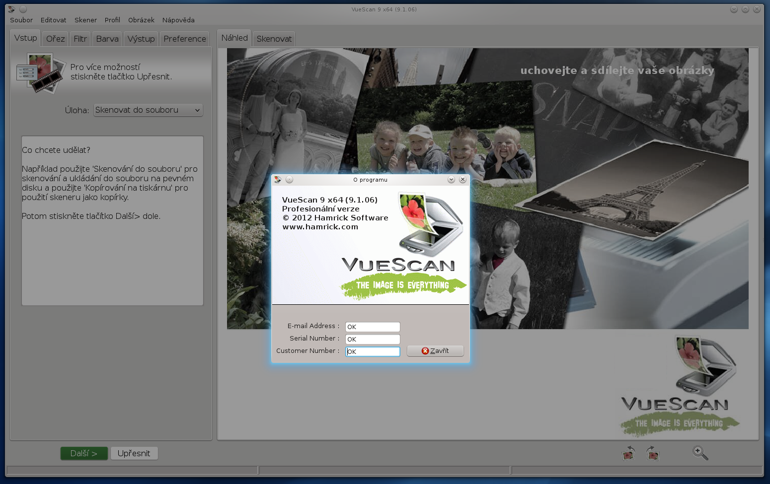Open the Úloha dropdown Skenovat do souboru
Screen dimensions: 770x484
(148, 110)
